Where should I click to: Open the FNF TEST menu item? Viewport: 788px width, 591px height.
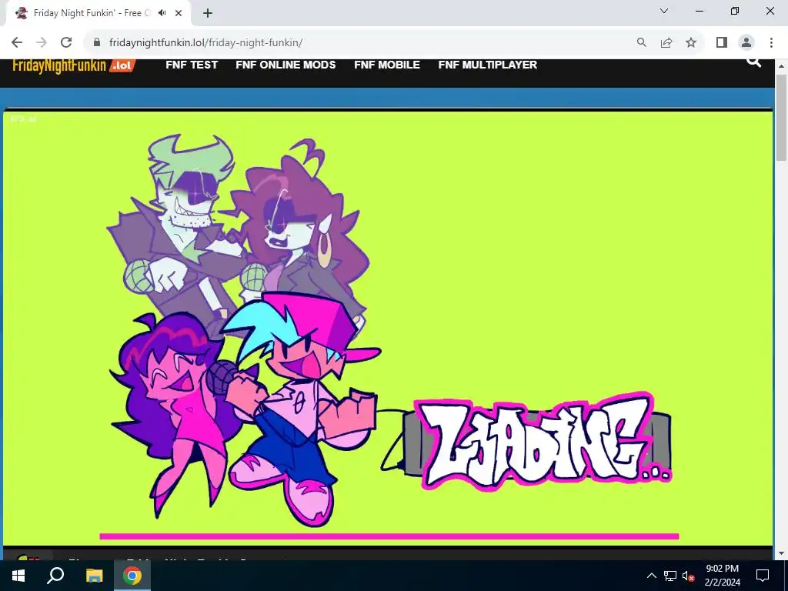click(x=192, y=65)
